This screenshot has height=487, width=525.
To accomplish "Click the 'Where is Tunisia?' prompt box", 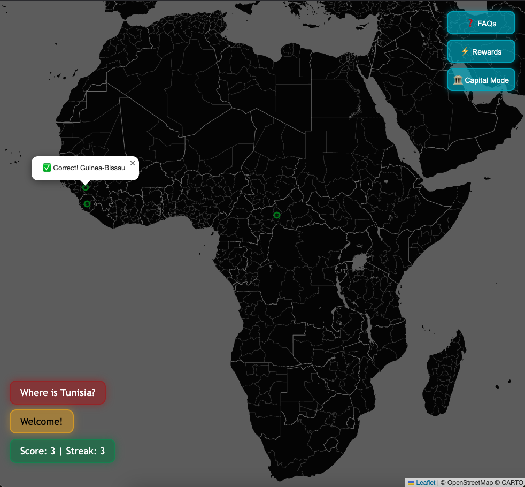I will tap(58, 393).
